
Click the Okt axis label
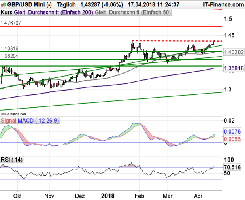[x=17, y=196]
